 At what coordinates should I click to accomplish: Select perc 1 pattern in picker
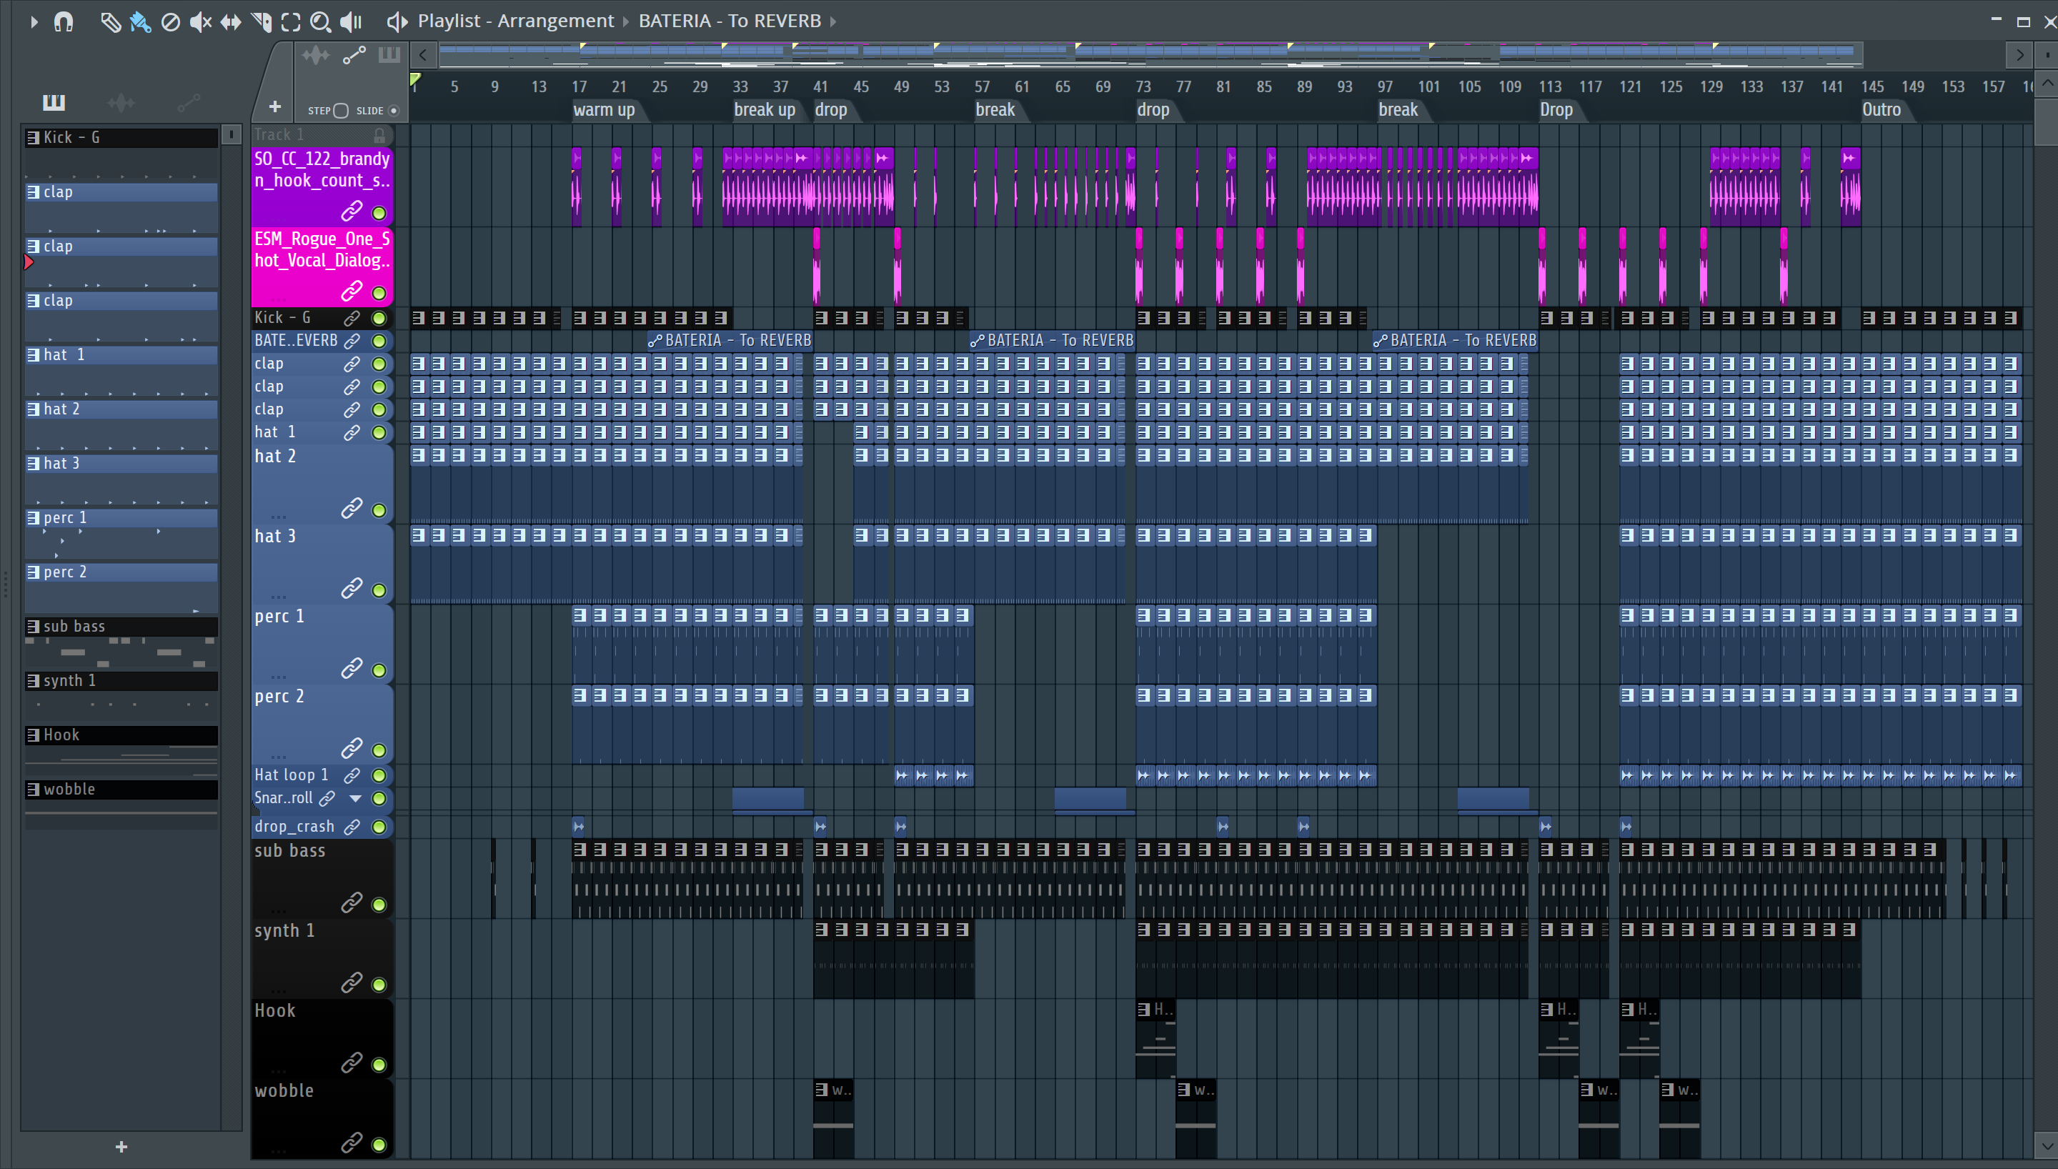[121, 518]
